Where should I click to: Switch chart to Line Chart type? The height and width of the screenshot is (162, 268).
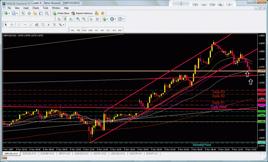71,19
